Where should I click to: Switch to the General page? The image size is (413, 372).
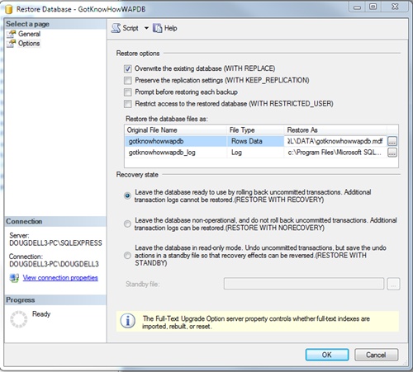click(29, 34)
